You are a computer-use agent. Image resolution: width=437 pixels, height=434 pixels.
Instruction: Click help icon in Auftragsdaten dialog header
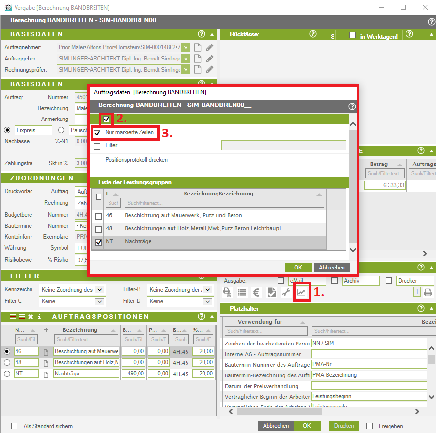click(x=351, y=106)
